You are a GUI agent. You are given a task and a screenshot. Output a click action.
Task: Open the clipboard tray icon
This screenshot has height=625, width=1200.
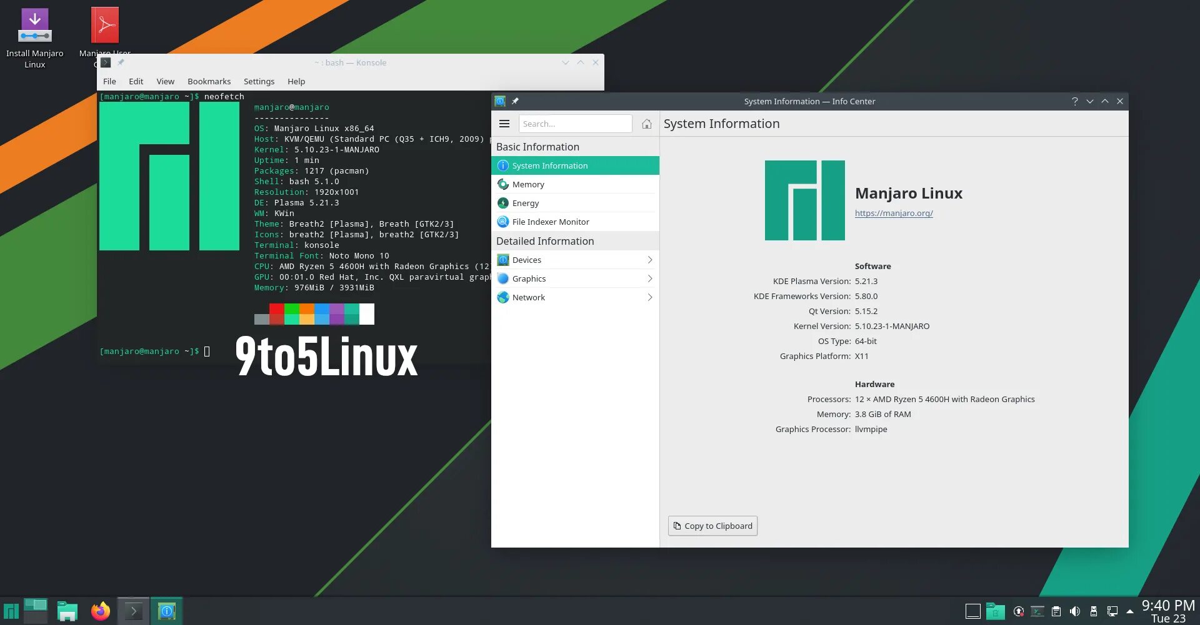click(1056, 611)
